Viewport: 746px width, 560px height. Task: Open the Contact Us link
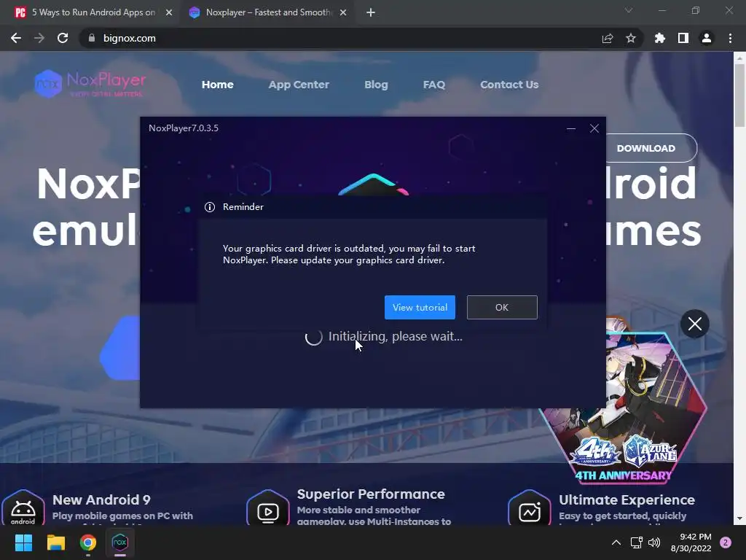click(x=509, y=85)
